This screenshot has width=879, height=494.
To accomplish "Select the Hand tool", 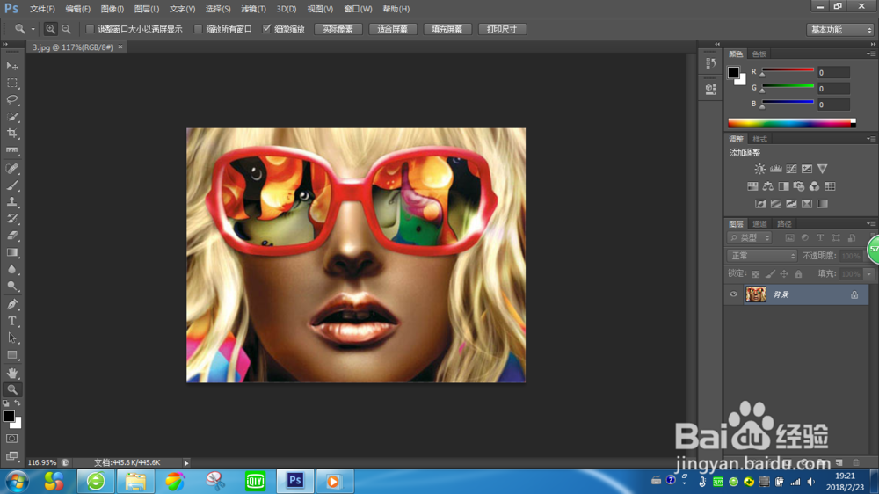I will click(x=11, y=373).
